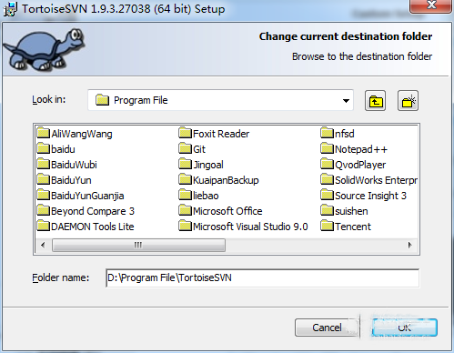Select the KuaipanBackup folder

click(219, 180)
